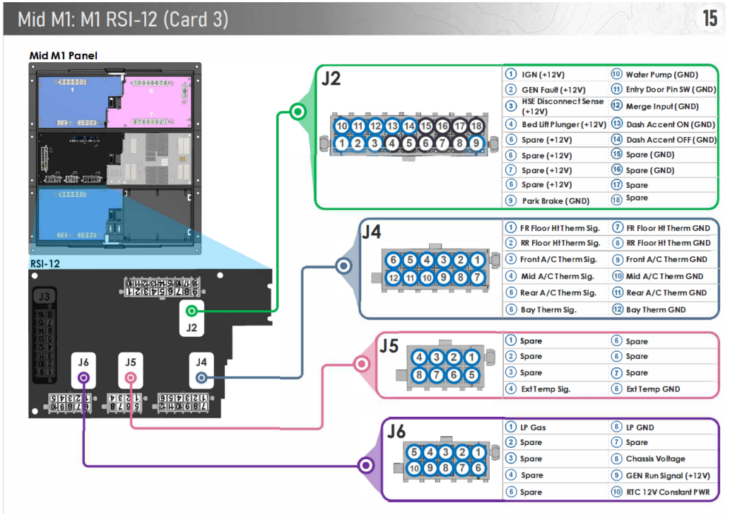Select 'Park Brake (GND)' entry

pyautogui.click(x=555, y=201)
